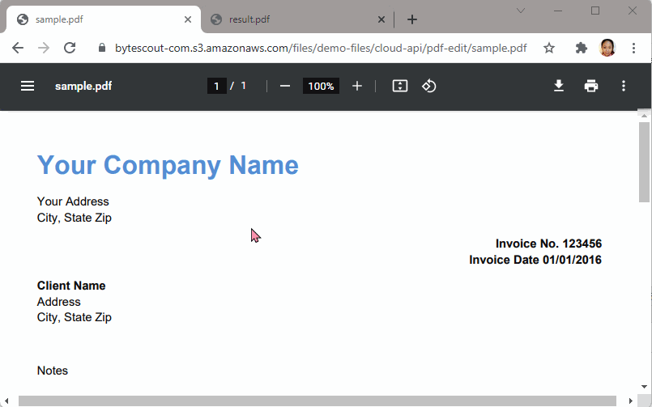Maximize the Chrome window
The height and width of the screenshot is (407, 652).
point(595,11)
